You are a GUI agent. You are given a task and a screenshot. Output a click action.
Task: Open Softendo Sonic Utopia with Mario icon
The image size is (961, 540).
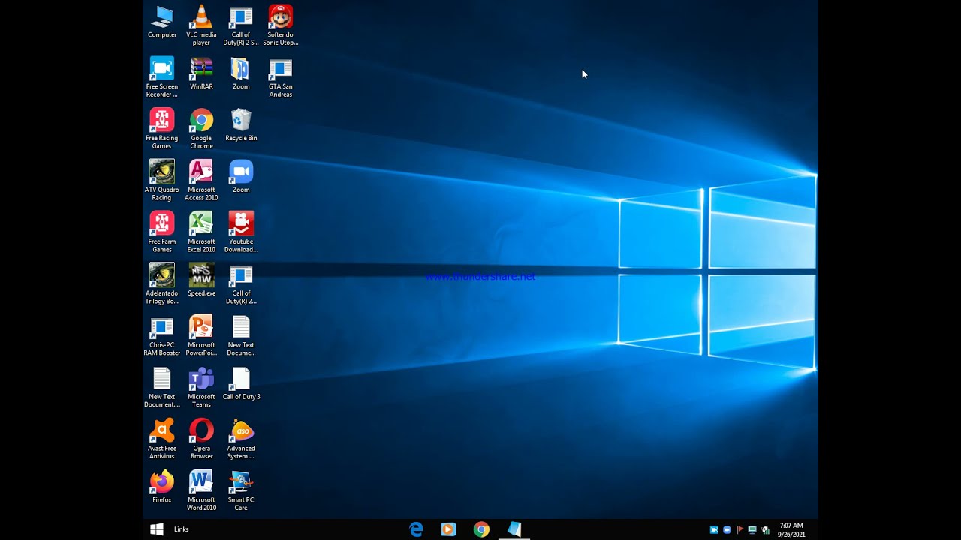pos(280,25)
